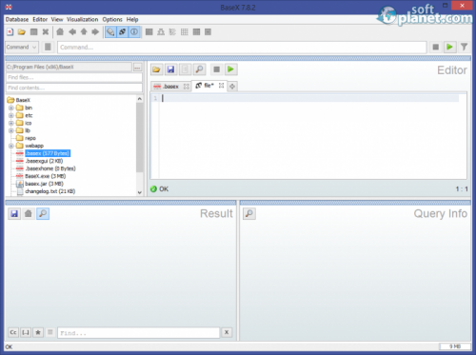Navigate forward with right arrow
This screenshot has height=355, width=476.
(x=95, y=31)
